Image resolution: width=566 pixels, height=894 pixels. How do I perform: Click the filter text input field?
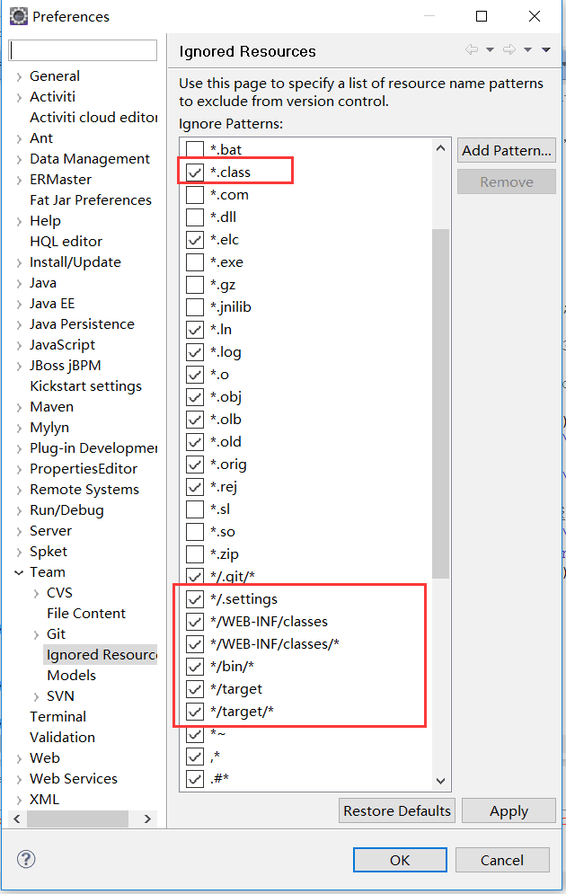pyautogui.click(x=83, y=50)
